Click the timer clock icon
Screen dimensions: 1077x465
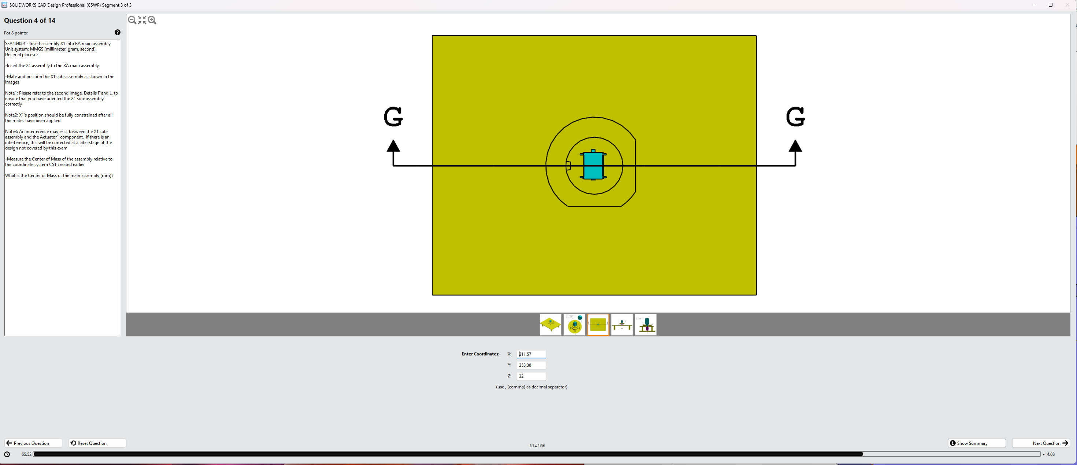tap(7, 454)
